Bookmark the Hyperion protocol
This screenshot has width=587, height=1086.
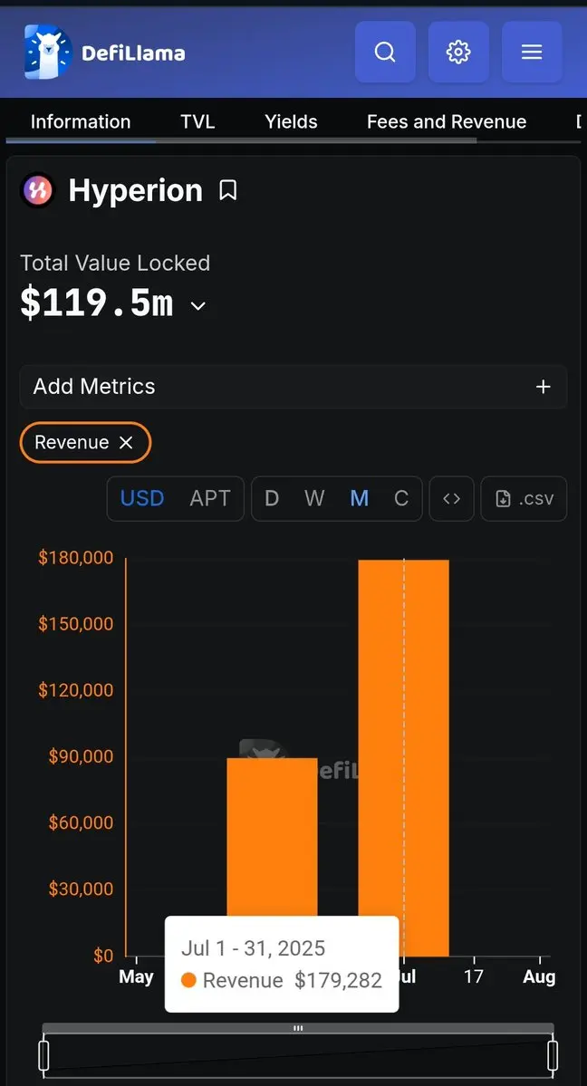click(x=228, y=190)
